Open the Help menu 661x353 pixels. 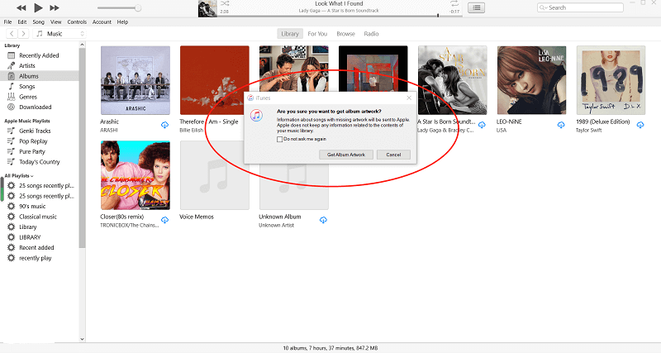pos(122,22)
